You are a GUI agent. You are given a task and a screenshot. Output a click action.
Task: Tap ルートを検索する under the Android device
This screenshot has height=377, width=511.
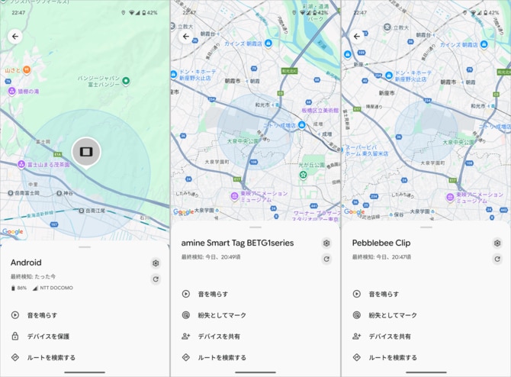[x=50, y=357]
